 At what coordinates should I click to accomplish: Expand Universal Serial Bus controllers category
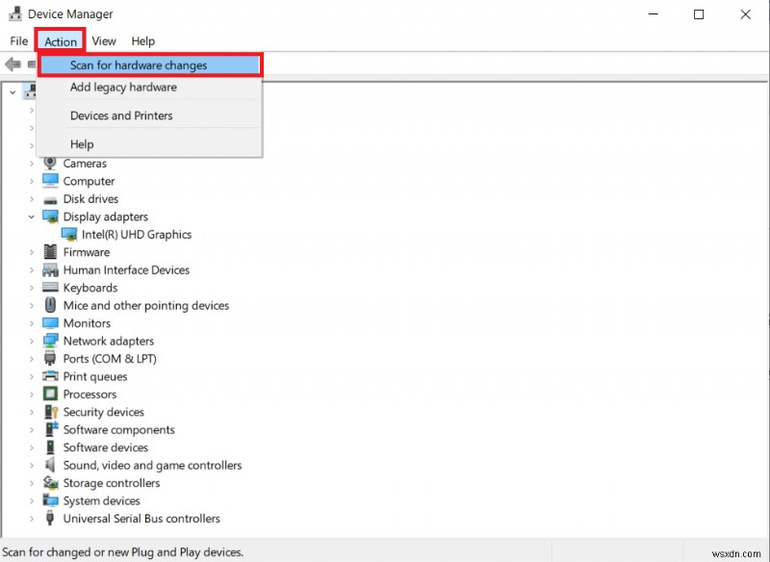[32, 519]
